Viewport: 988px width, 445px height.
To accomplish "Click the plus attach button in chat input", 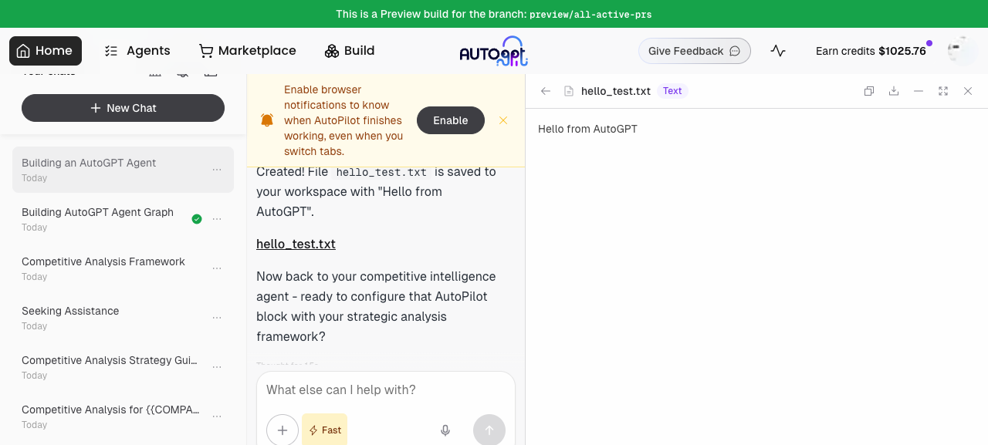I will 283,430.
